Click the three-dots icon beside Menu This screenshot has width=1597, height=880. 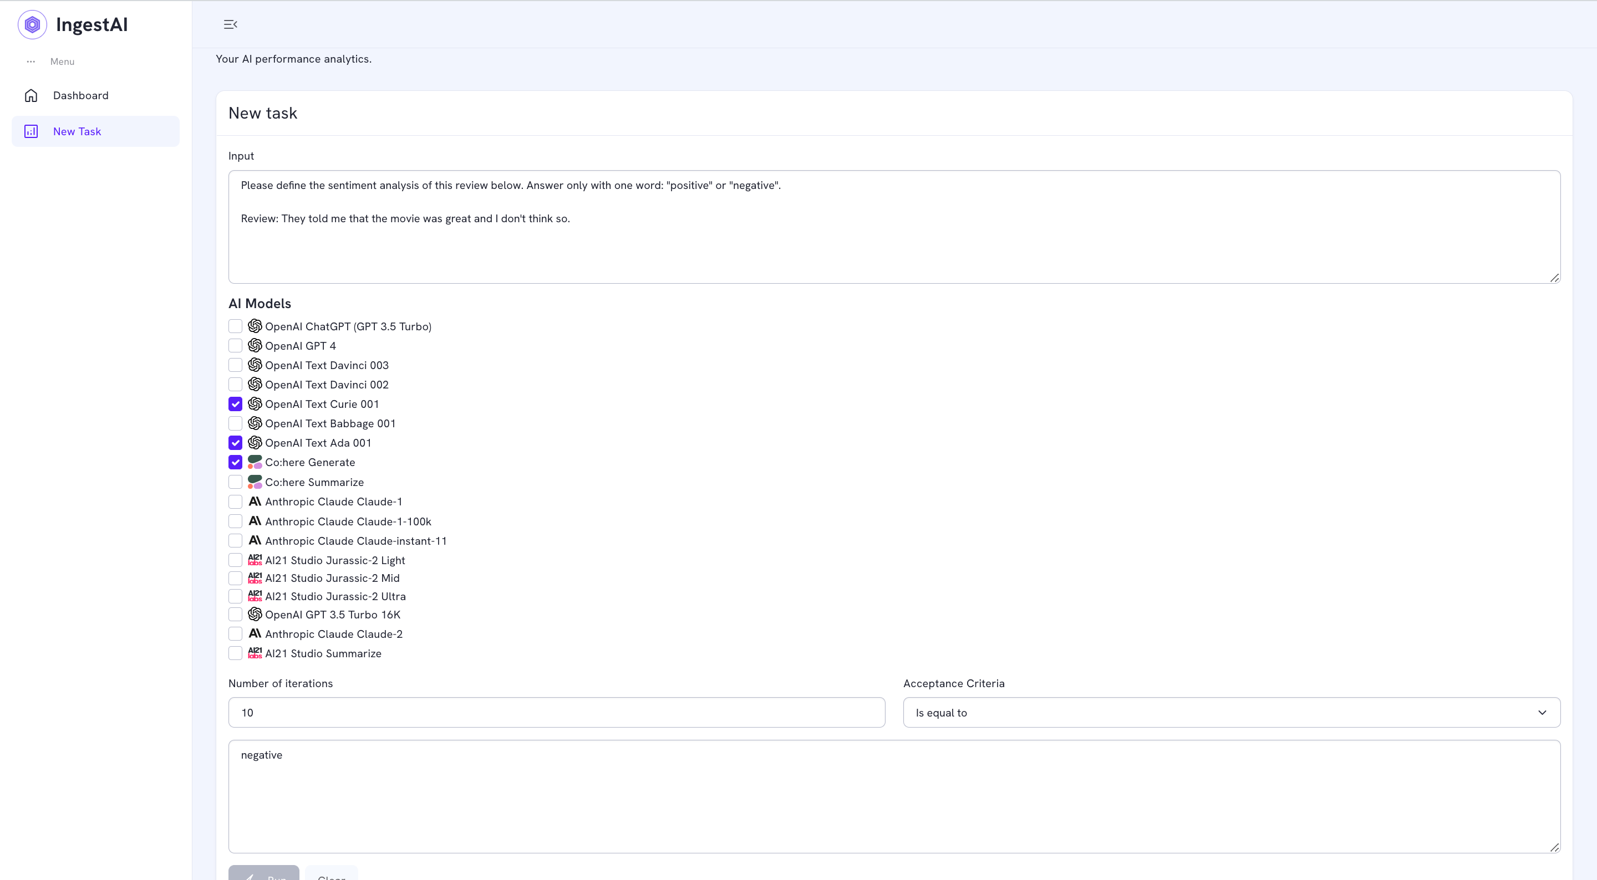pos(31,62)
